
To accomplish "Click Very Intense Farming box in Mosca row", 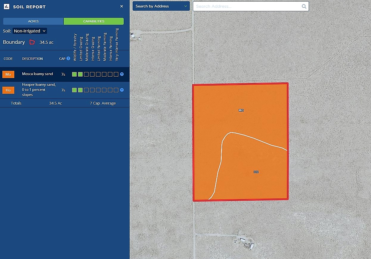I will coord(116,74).
